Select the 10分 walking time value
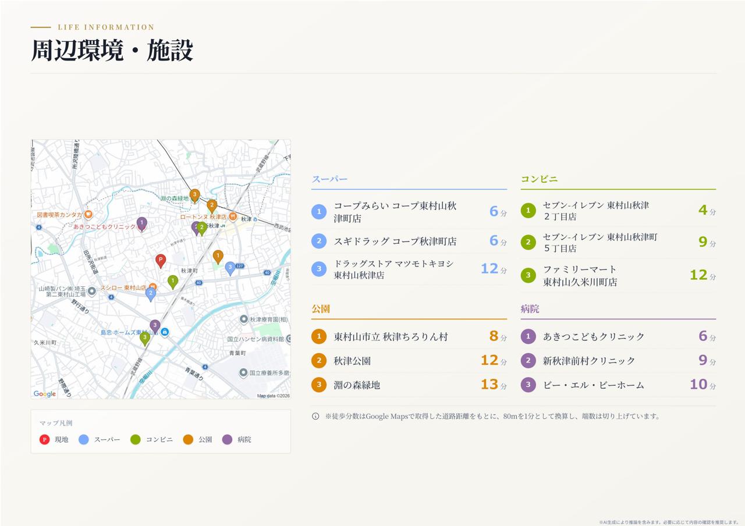This screenshot has height=526, width=745. pos(703,385)
